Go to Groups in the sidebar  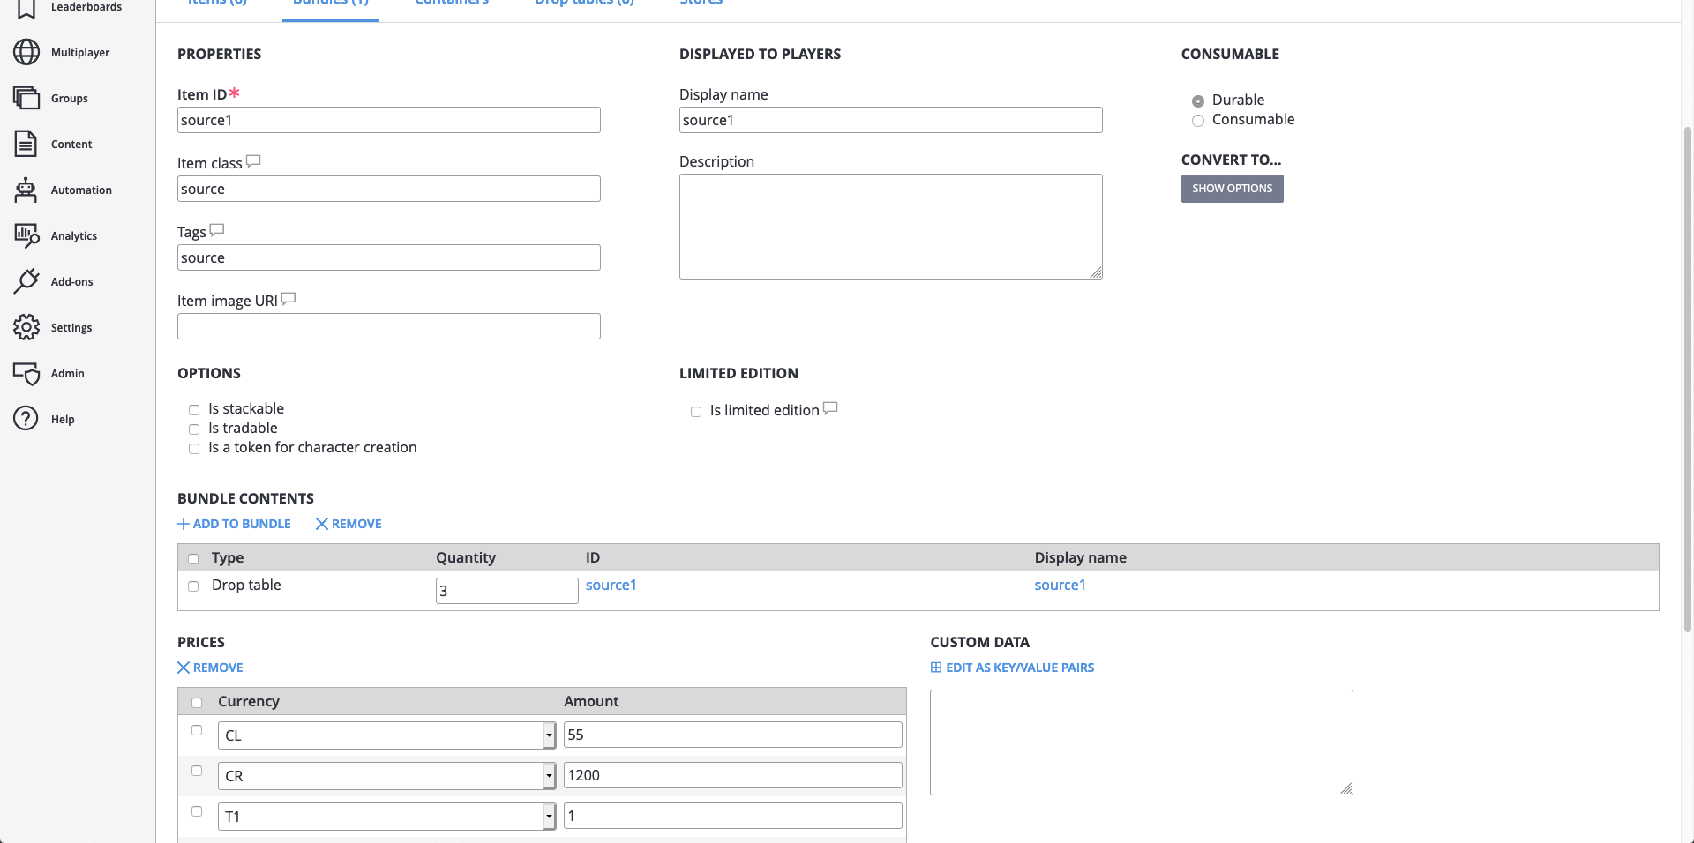click(x=69, y=98)
